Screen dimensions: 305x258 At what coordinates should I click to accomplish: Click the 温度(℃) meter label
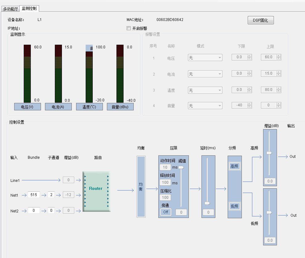point(89,107)
